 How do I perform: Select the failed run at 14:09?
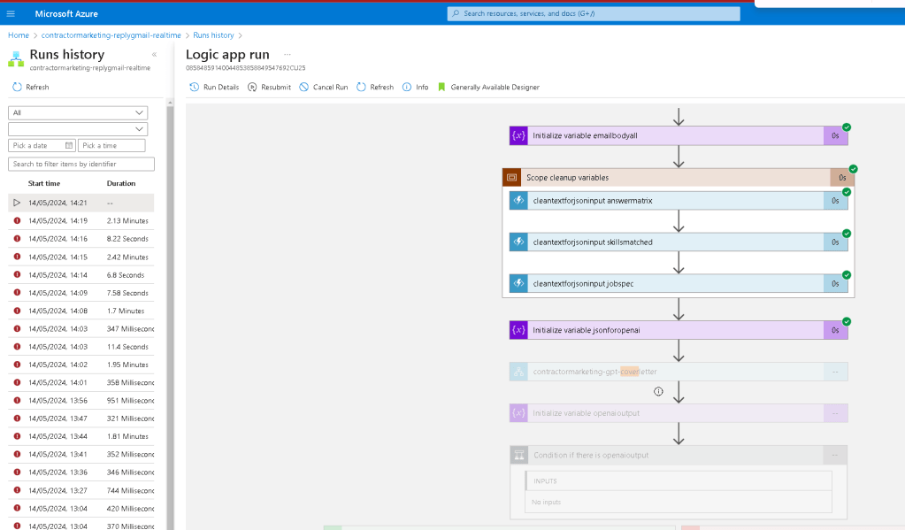pyautogui.click(x=81, y=293)
